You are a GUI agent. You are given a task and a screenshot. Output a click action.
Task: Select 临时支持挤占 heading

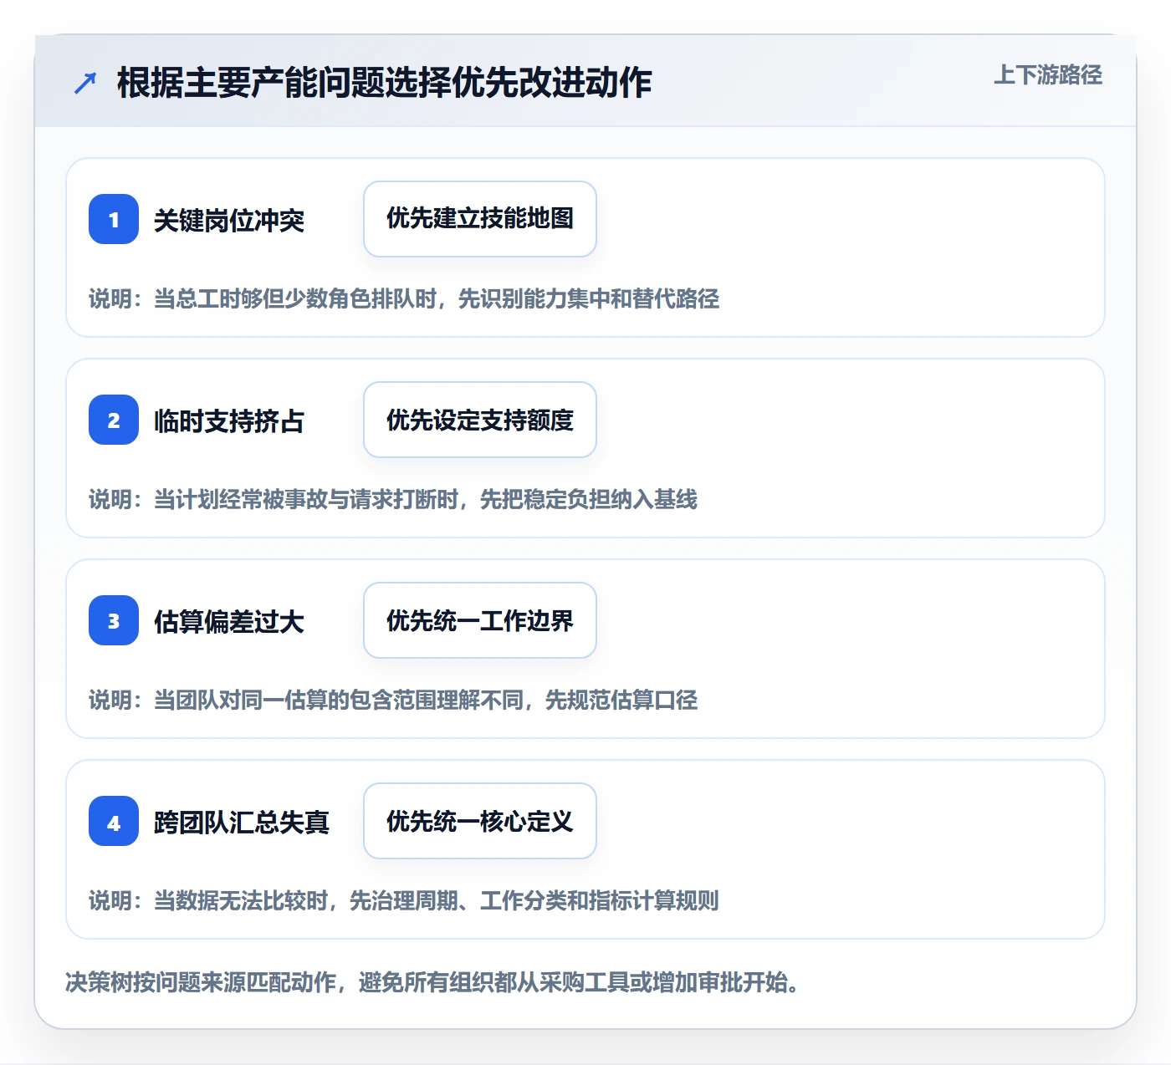click(x=229, y=421)
